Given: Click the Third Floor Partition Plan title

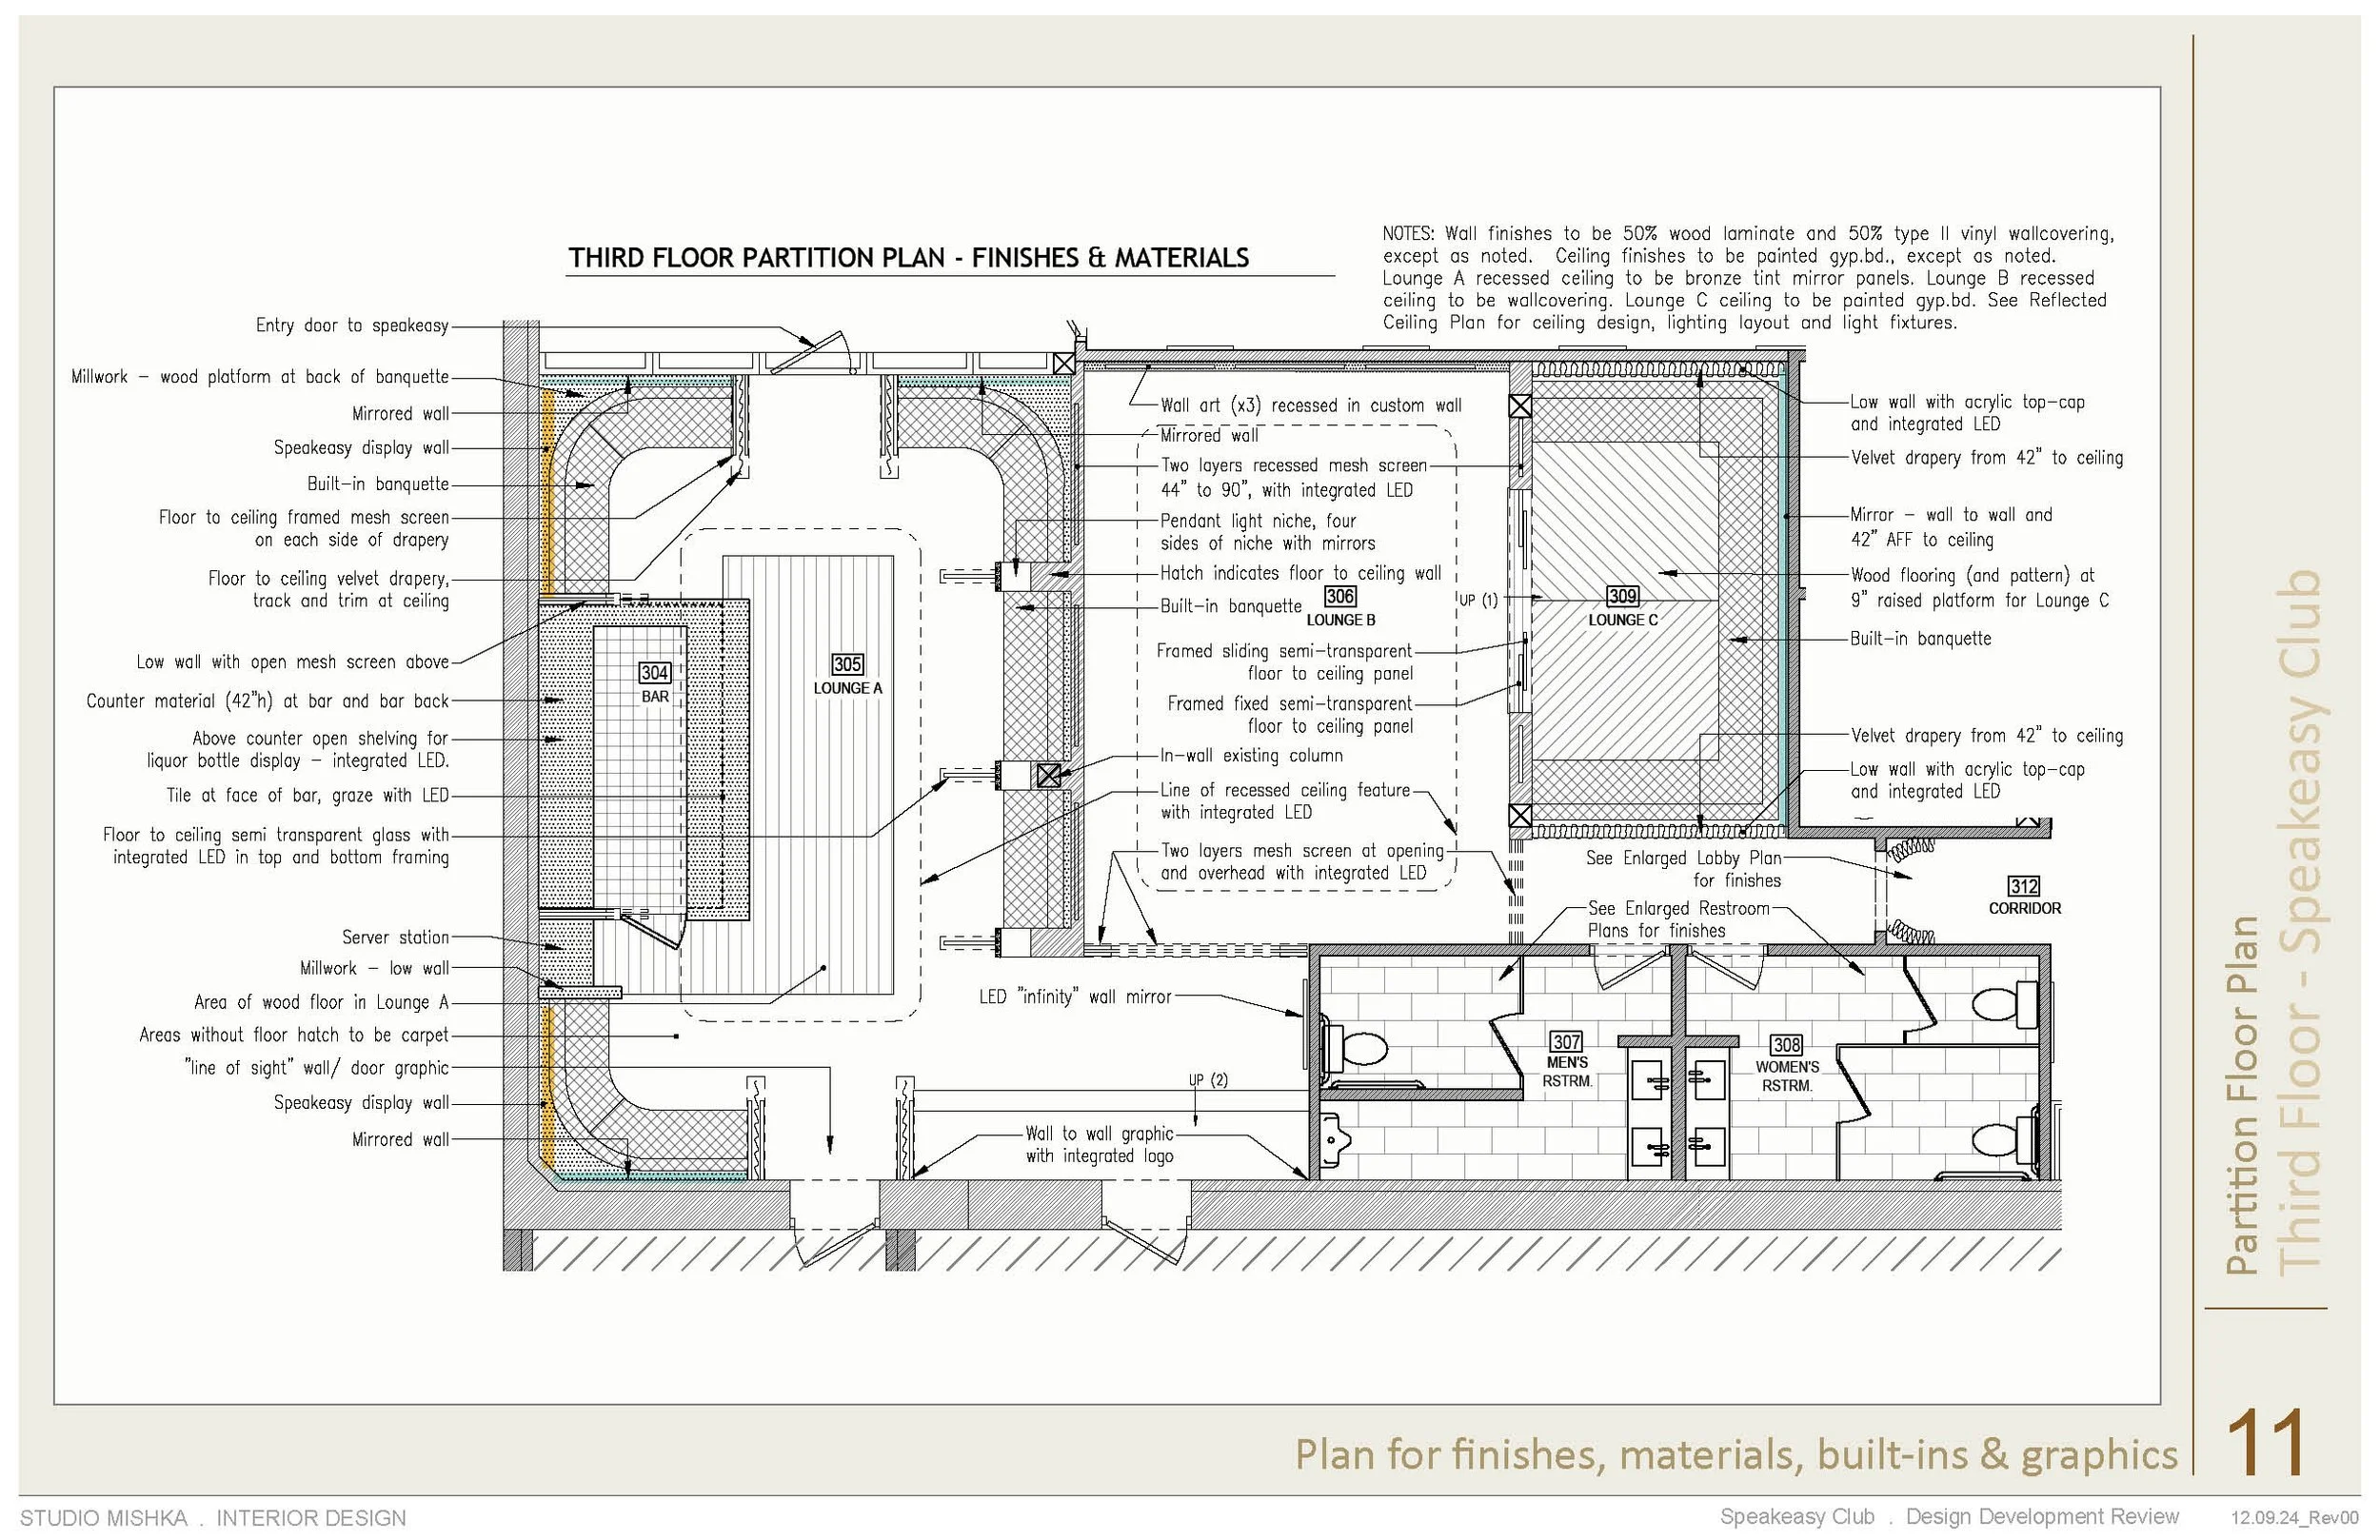Looking at the screenshot, I should 908,258.
